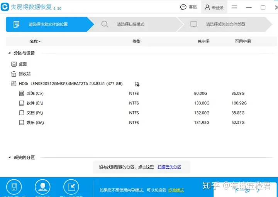Go to the 请选择扫描模式 step tab

point(131,24)
